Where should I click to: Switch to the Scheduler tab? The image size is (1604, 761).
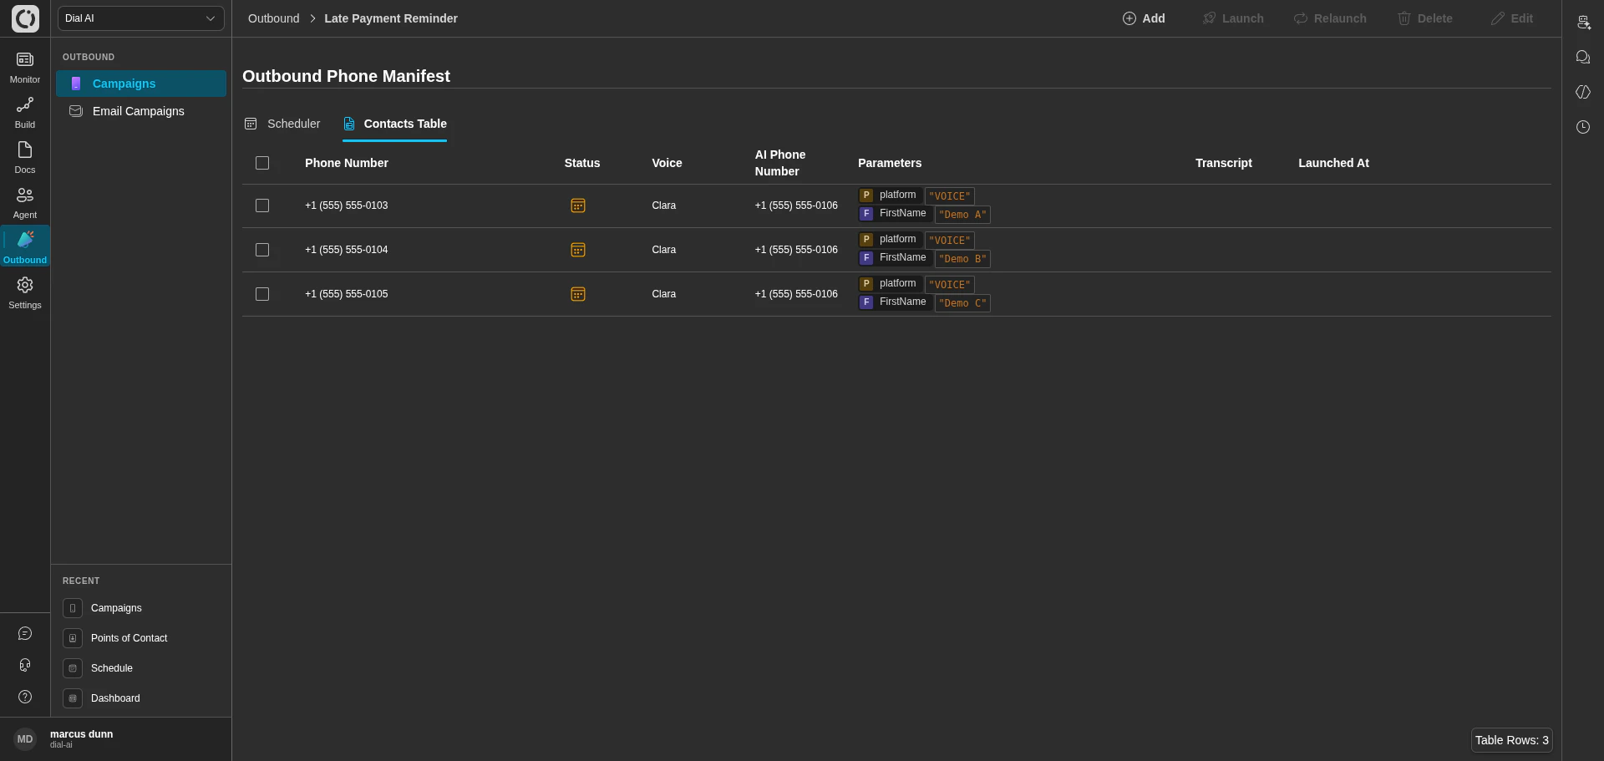[282, 124]
